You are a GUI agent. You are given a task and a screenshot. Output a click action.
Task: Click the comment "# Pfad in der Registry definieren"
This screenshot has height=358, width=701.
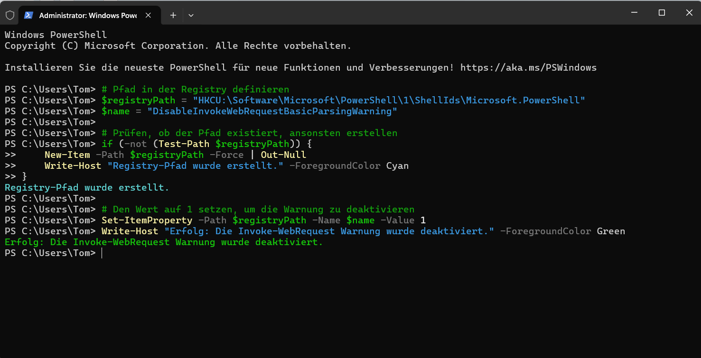point(195,89)
